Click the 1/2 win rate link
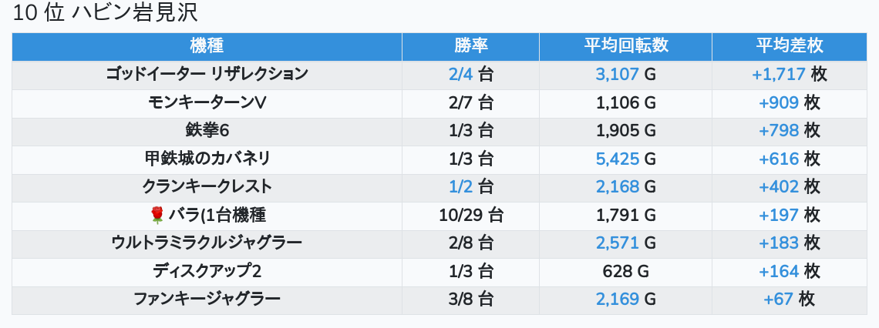The image size is (879, 328). [460, 187]
